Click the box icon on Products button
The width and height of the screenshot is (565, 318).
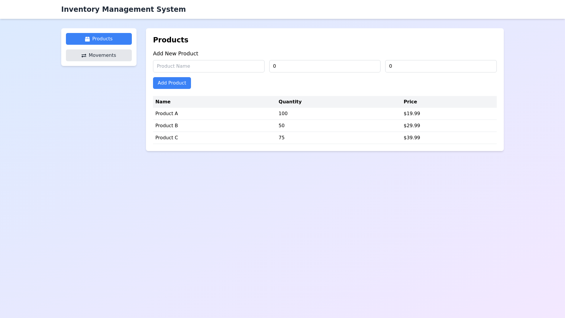pos(87,39)
